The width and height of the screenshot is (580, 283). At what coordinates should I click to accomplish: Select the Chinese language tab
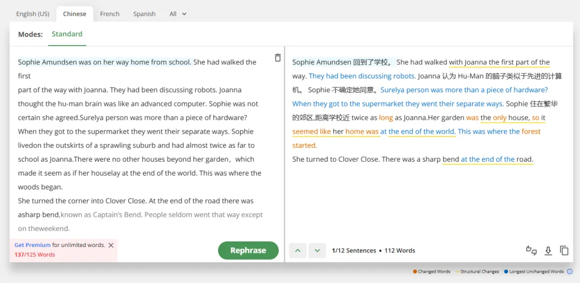coord(75,14)
